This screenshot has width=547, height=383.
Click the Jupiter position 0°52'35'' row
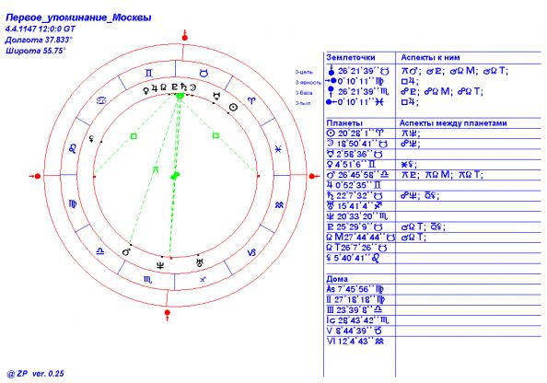point(355,185)
